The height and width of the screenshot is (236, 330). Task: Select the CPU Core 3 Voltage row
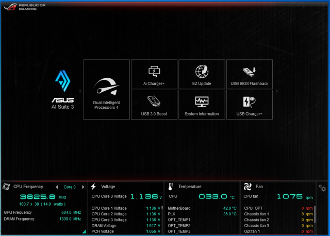click(x=126, y=220)
